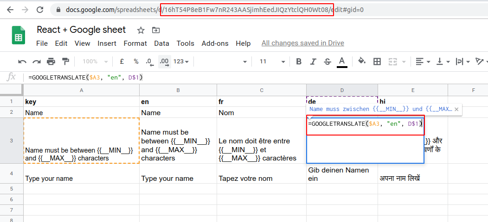Open the Format menu
The width and height of the screenshot is (488, 222).
pos(135,43)
